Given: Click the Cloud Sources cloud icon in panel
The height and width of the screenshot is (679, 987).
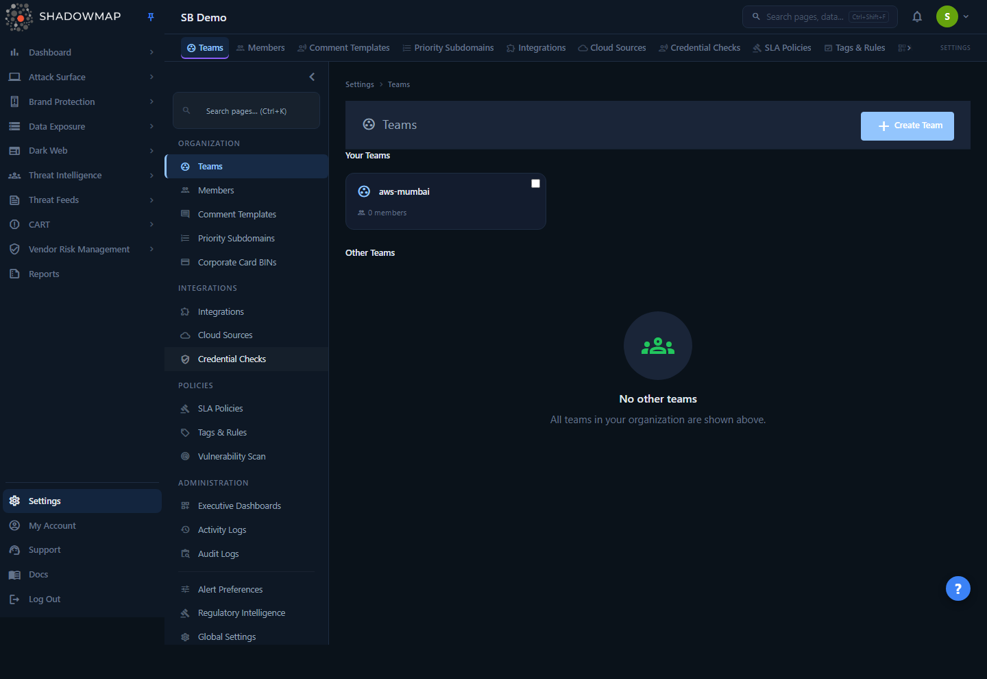Looking at the screenshot, I should [185, 335].
